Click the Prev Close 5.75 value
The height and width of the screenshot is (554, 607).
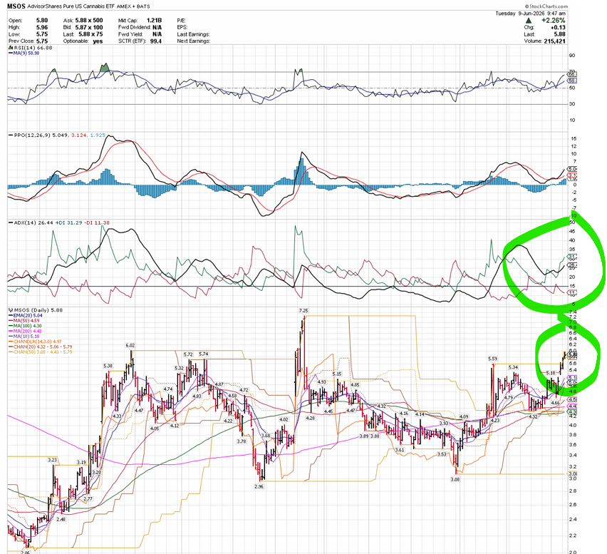pyautogui.click(x=42, y=41)
